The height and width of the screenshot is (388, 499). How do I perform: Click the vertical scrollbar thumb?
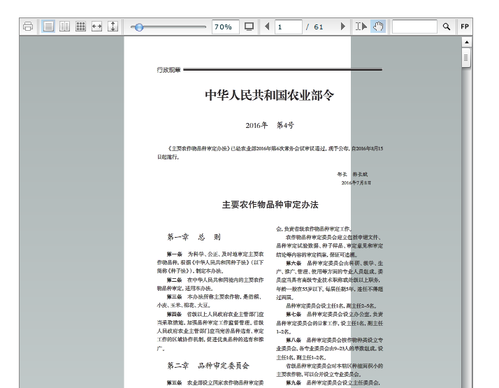(466, 58)
